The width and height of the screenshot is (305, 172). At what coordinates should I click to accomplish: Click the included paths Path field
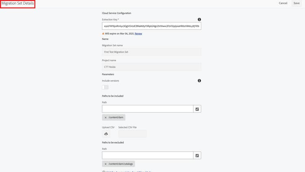[147, 109]
